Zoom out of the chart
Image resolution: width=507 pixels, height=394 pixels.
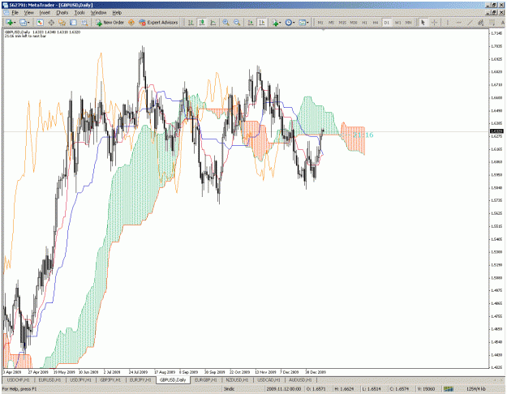coord(237,23)
